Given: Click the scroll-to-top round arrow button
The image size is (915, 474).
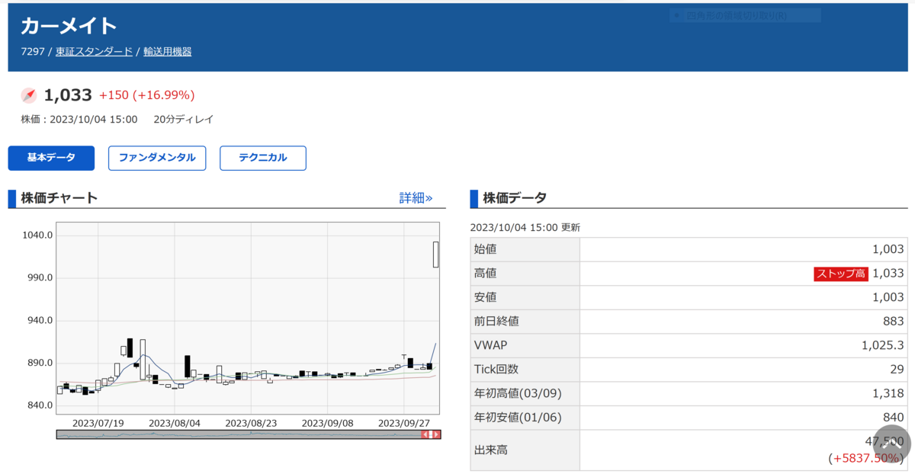Looking at the screenshot, I should pos(891,444).
